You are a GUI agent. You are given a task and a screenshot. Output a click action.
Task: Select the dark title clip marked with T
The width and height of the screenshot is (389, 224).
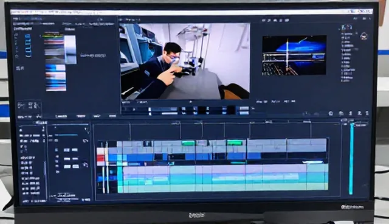coord(147,143)
